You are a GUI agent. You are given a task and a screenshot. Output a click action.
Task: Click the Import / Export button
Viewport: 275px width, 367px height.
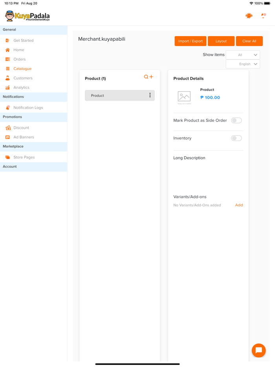point(191,41)
